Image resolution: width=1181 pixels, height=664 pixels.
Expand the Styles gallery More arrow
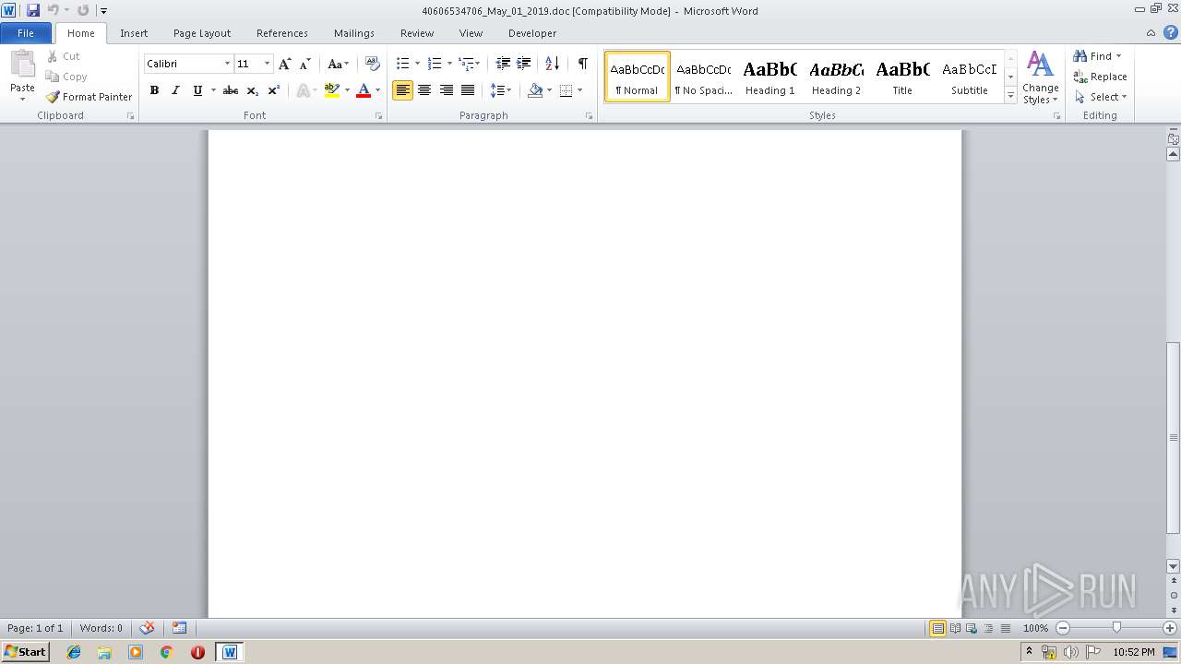[1010, 96]
